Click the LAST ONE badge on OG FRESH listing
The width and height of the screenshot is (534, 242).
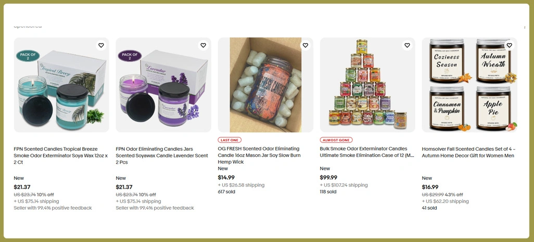pyautogui.click(x=230, y=140)
